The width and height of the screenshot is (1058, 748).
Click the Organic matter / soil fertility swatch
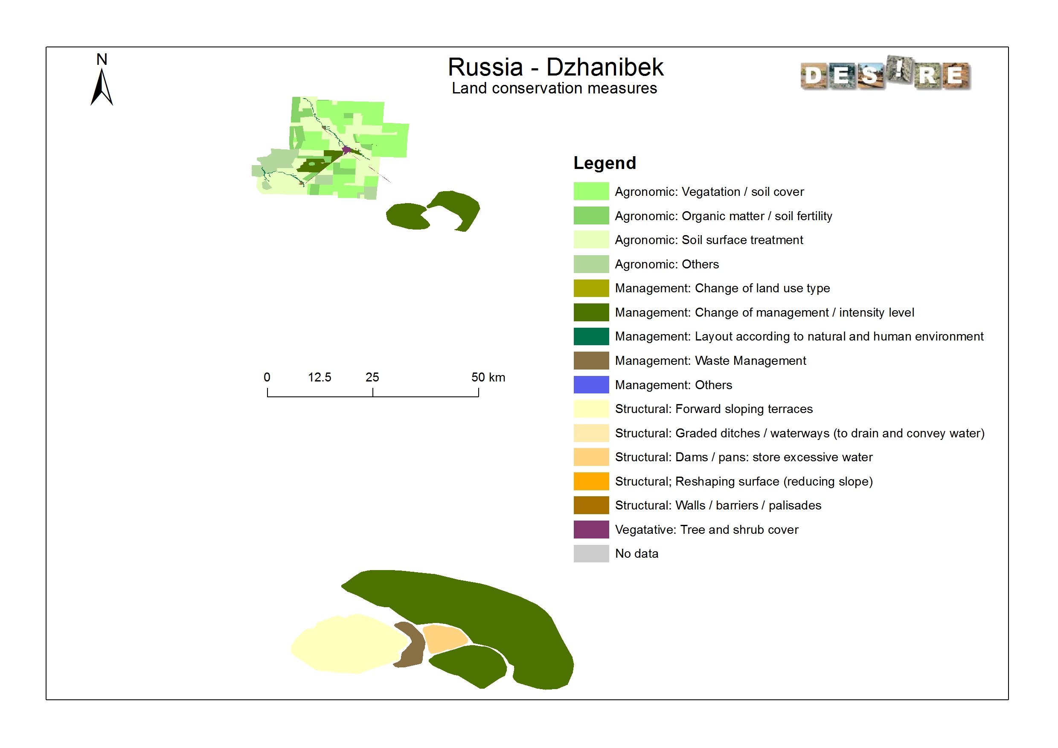(x=591, y=215)
